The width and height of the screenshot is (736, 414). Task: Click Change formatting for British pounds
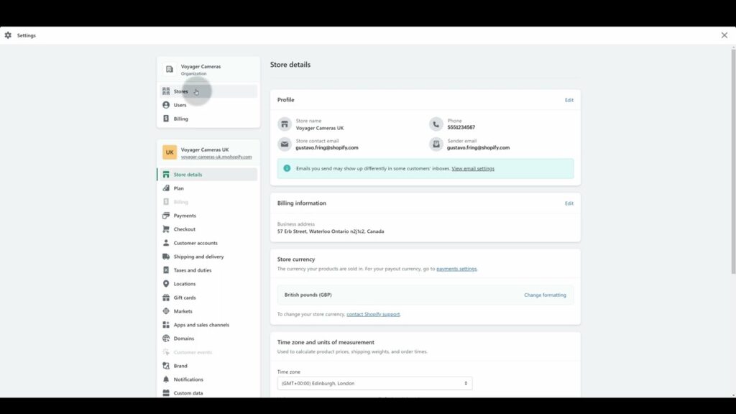pyautogui.click(x=545, y=295)
